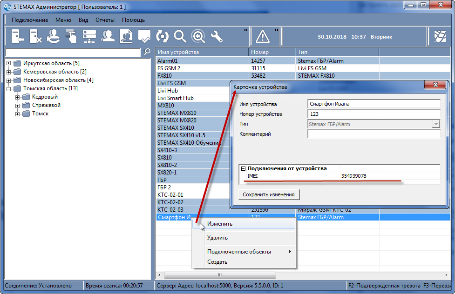The height and width of the screenshot is (294, 455).
Task: Click the Комментарий input field
Action: 374,134
